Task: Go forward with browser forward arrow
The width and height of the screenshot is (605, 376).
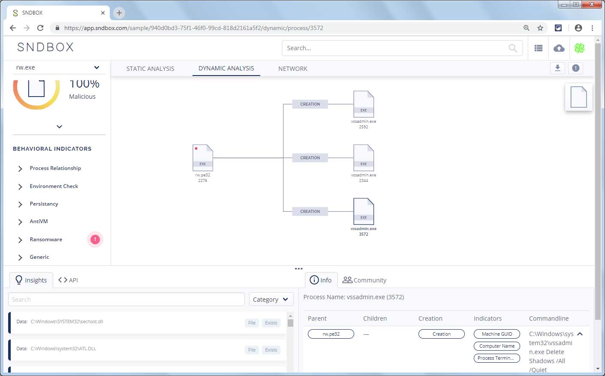Action: [27, 28]
